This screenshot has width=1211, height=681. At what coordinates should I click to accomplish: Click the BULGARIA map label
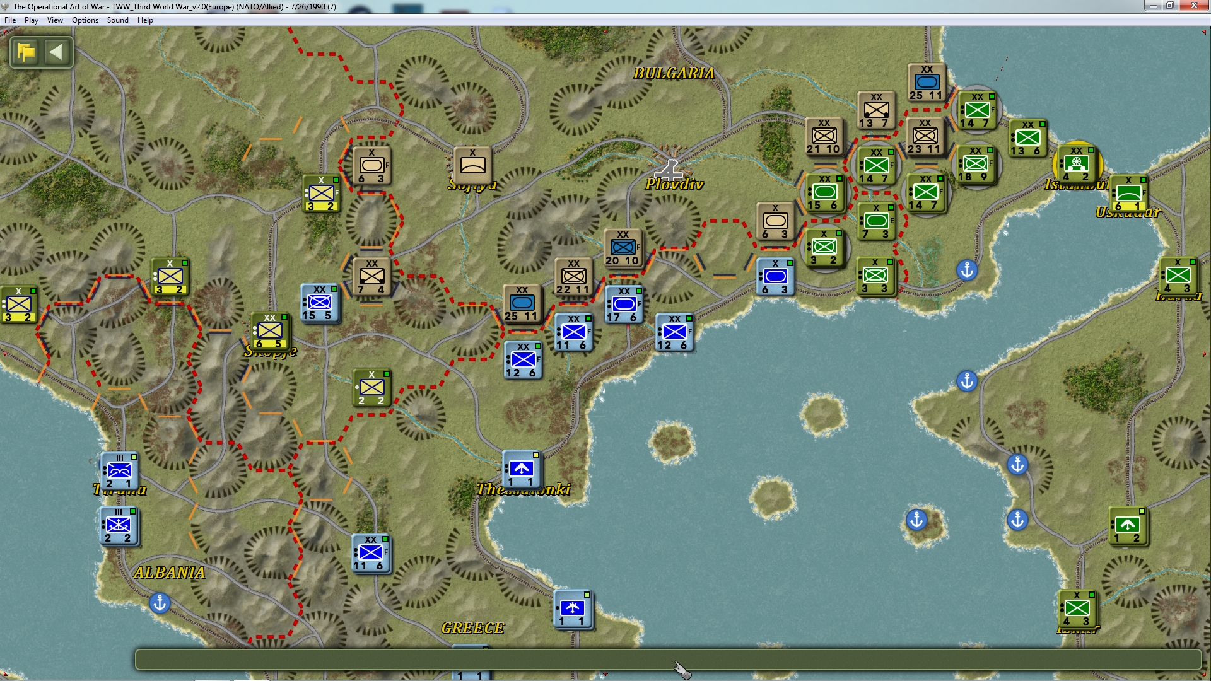[674, 73]
